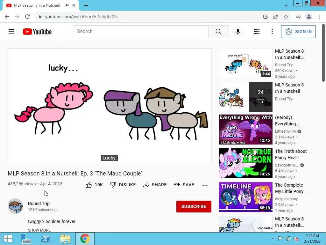This screenshot has width=326, height=245.
Task: Open Round Trip channel avatar
Action: [x=15, y=206]
